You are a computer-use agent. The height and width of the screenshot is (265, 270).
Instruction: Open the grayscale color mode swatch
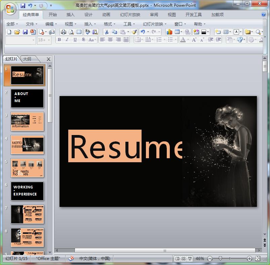(204, 32)
